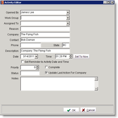Image resolution: width=118 pixels, height=118 pixels.
Task: Uncheck Update Last Action For Company
Action: point(47,73)
